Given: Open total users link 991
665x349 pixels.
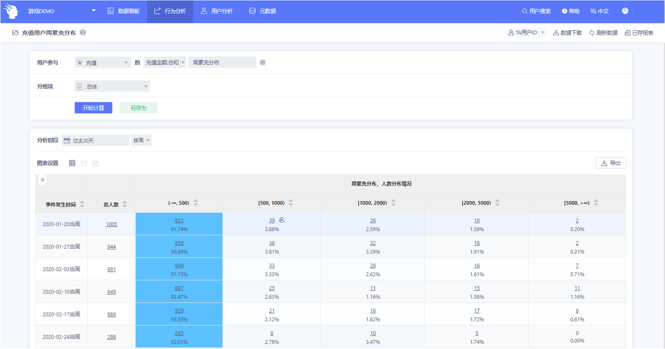Looking at the screenshot, I should coord(112,270).
